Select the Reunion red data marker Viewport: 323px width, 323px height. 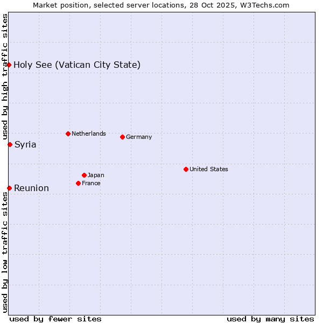(x=9, y=188)
